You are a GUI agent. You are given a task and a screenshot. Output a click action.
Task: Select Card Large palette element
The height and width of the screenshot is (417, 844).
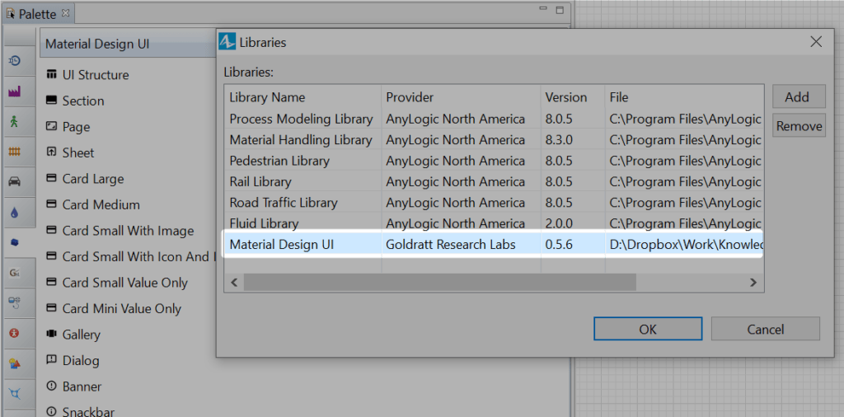pyautogui.click(x=85, y=179)
